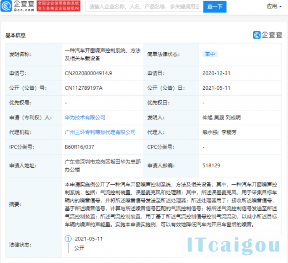Click the invention title text

(102, 55)
